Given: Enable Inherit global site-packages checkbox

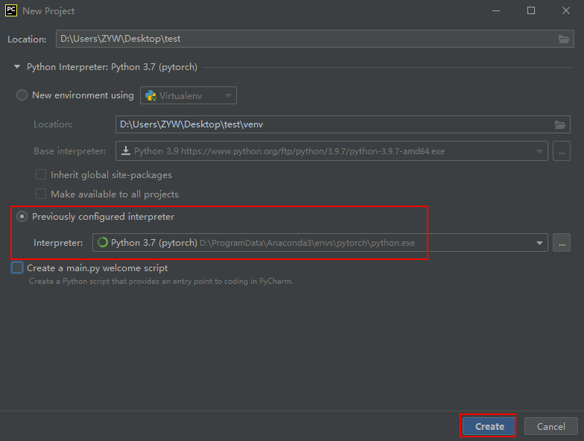Looking at the screenshot, I should [41, 174].
